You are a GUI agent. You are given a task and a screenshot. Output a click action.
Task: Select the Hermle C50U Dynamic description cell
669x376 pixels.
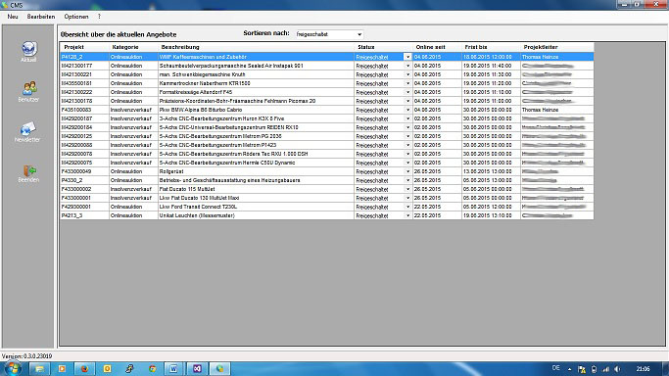pyautogui.click(x=256, y=163)
